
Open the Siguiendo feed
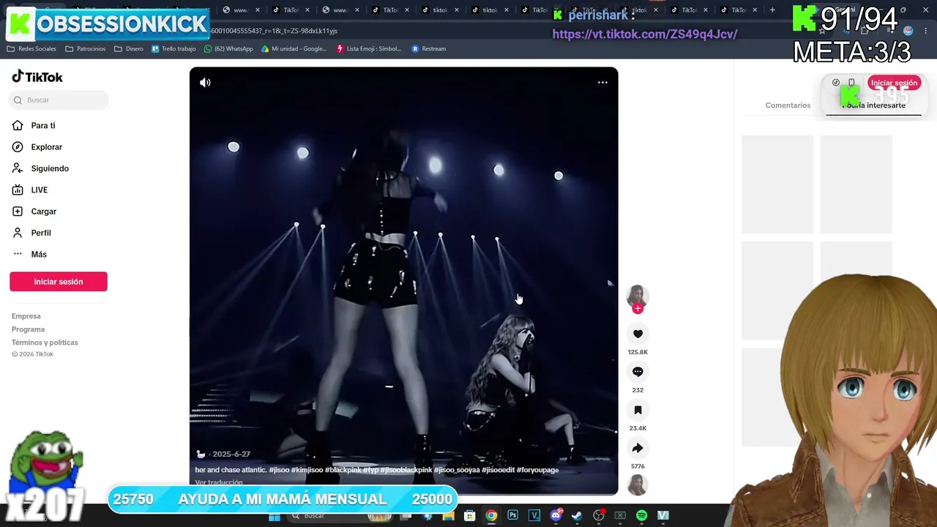(50, 168)
